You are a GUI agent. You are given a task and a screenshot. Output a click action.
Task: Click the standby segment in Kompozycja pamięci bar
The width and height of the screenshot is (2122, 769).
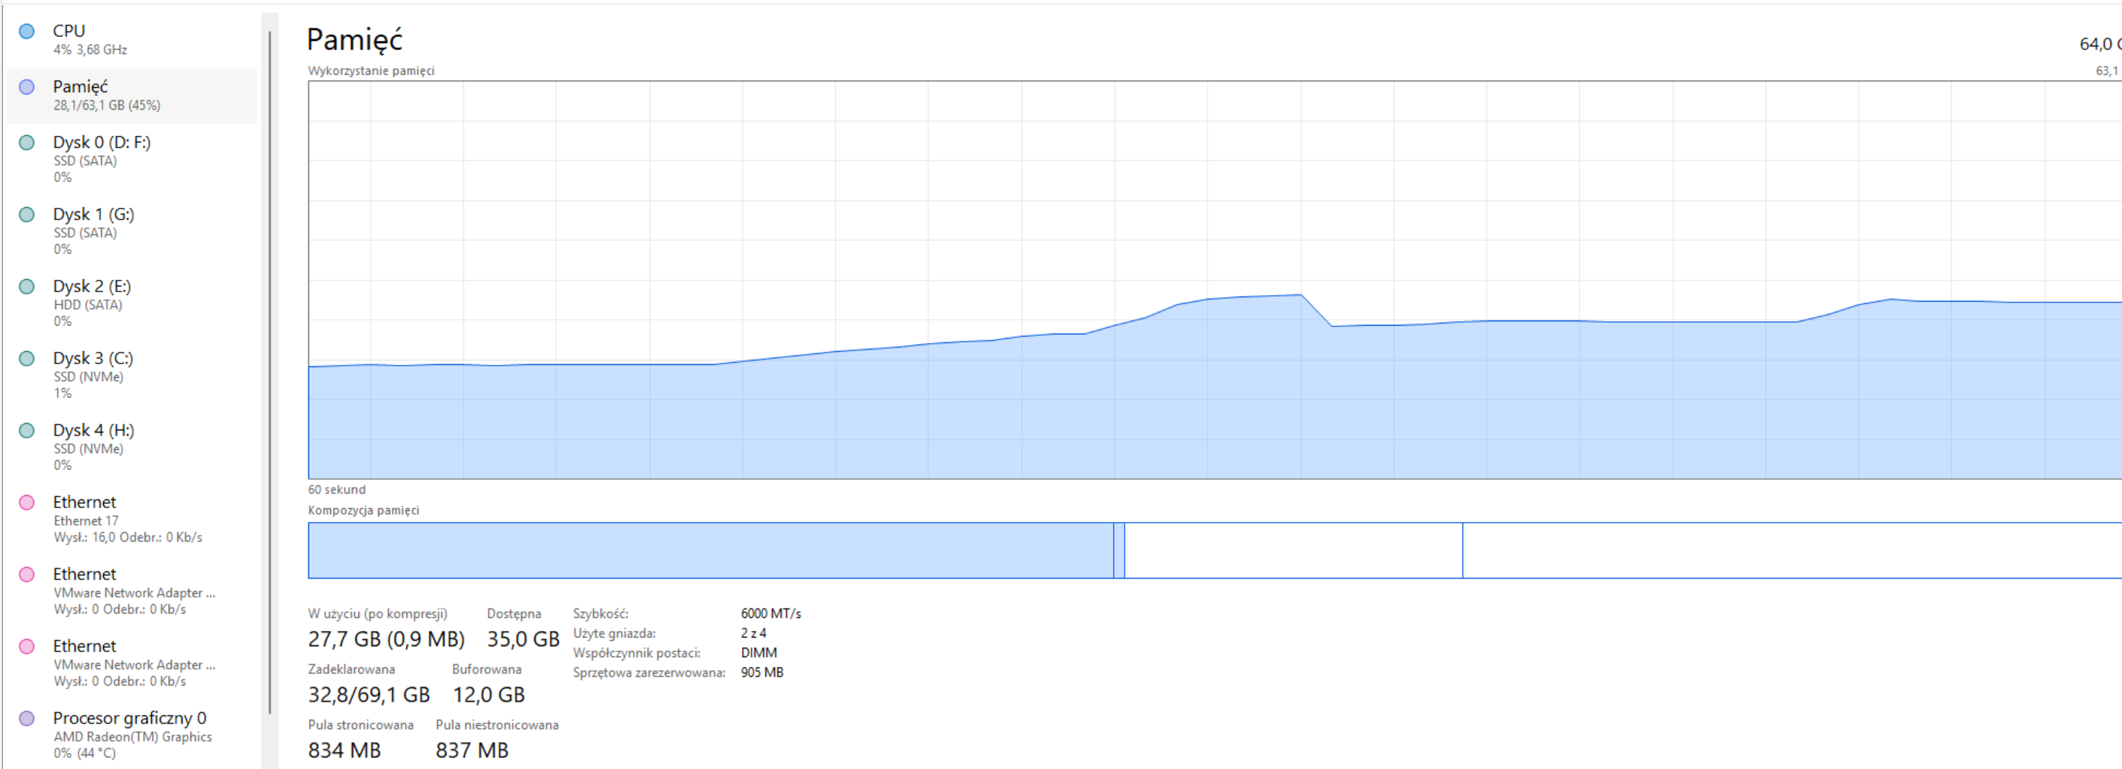tap(1293, 550)
